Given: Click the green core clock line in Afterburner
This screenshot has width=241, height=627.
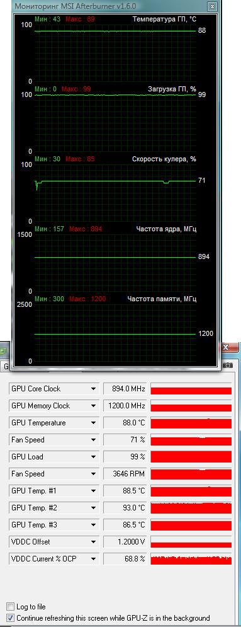Looking at the screenshot, I should (x=115, y=257).
